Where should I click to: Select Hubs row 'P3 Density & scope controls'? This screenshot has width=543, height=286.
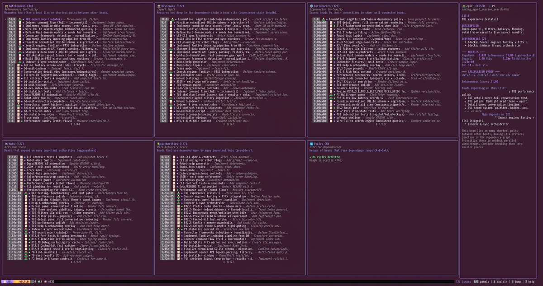pos(57,258)
